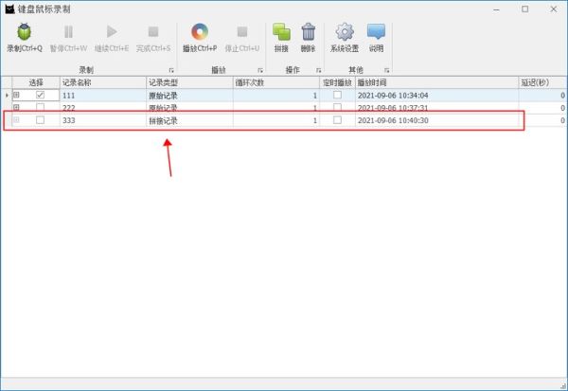
Task: Click 拼接记录 type cell of record 333
Action: [190, 120]
